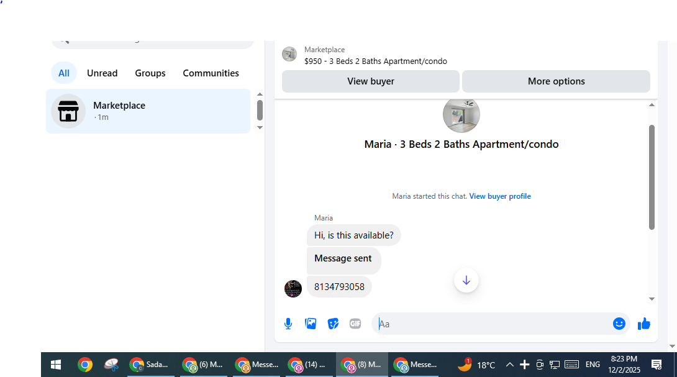Image resolution: width=677 pixels, height=377 pixels.
Task: Select the All filter tab
Action: (64, 73)
